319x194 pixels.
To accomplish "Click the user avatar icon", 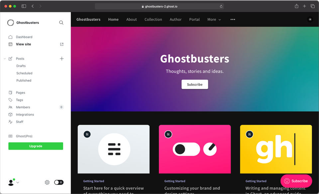I will click(x=11, y=182).
